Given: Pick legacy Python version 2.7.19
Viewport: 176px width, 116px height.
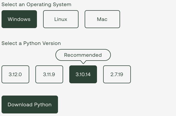Looking at the screenshot, I should click(x=117, y=74).
